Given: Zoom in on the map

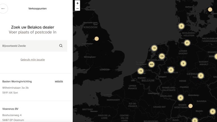Looking at the screenshot, I should tap(78, 3).
